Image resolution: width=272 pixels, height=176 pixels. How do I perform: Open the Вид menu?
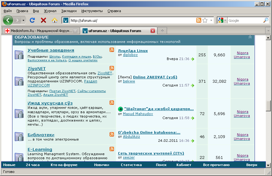tap(36, 11)
